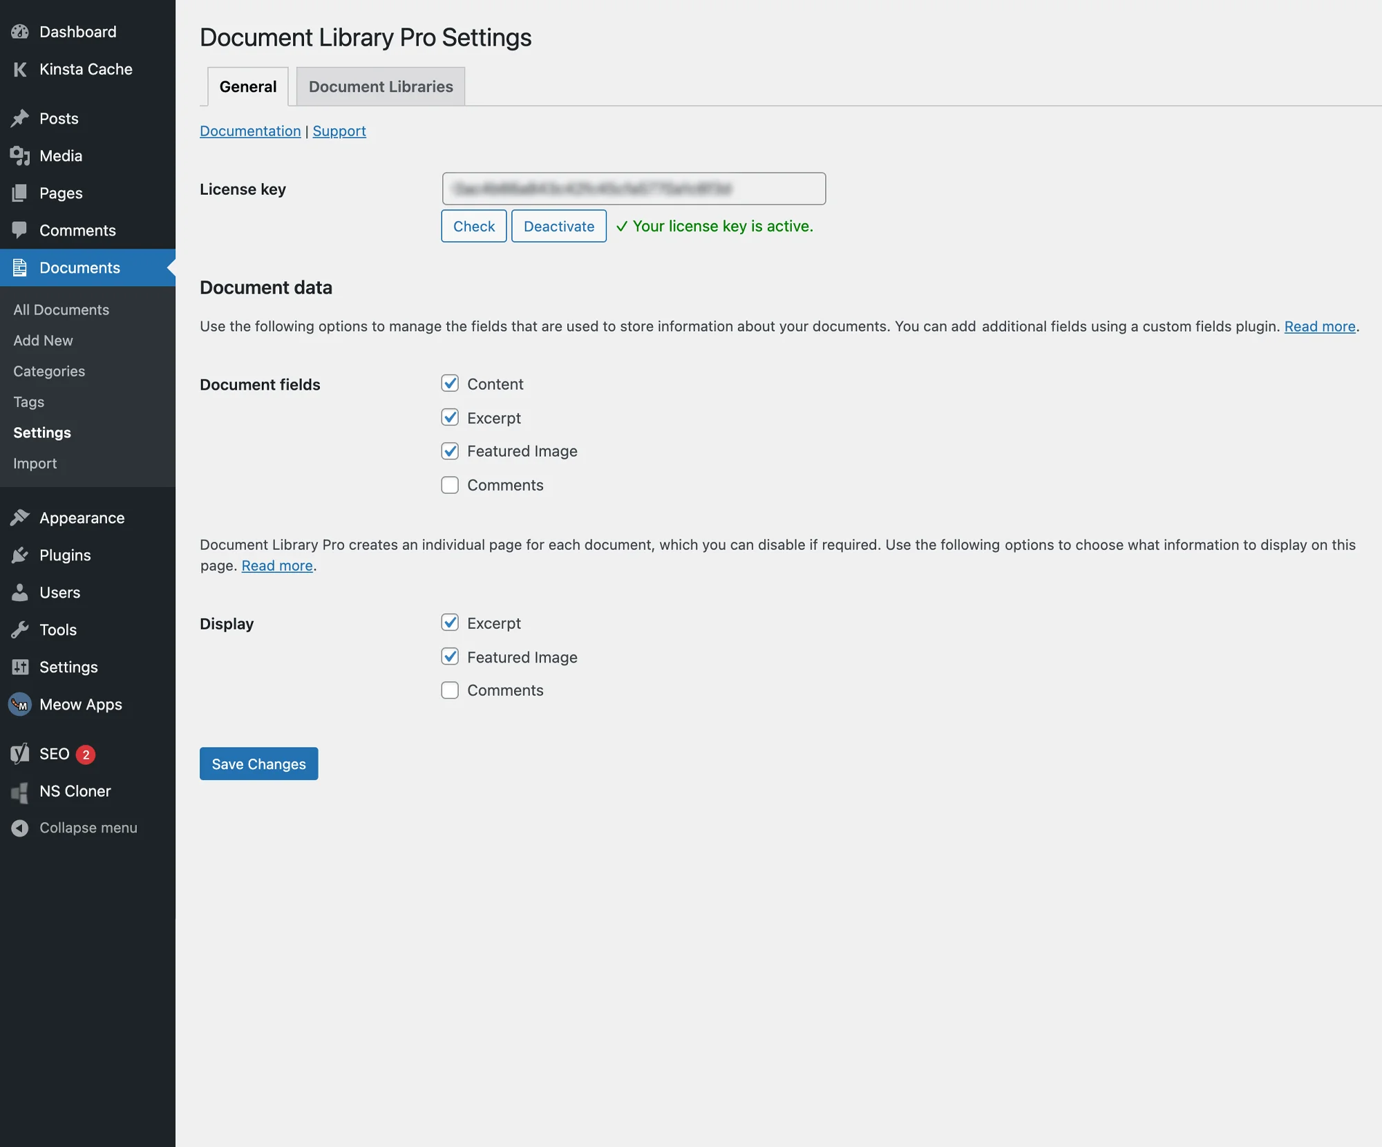This screenshot has width=1382, height=1147.
Task: Open Appearance via the brush icon
Action: tap(20, 517)
